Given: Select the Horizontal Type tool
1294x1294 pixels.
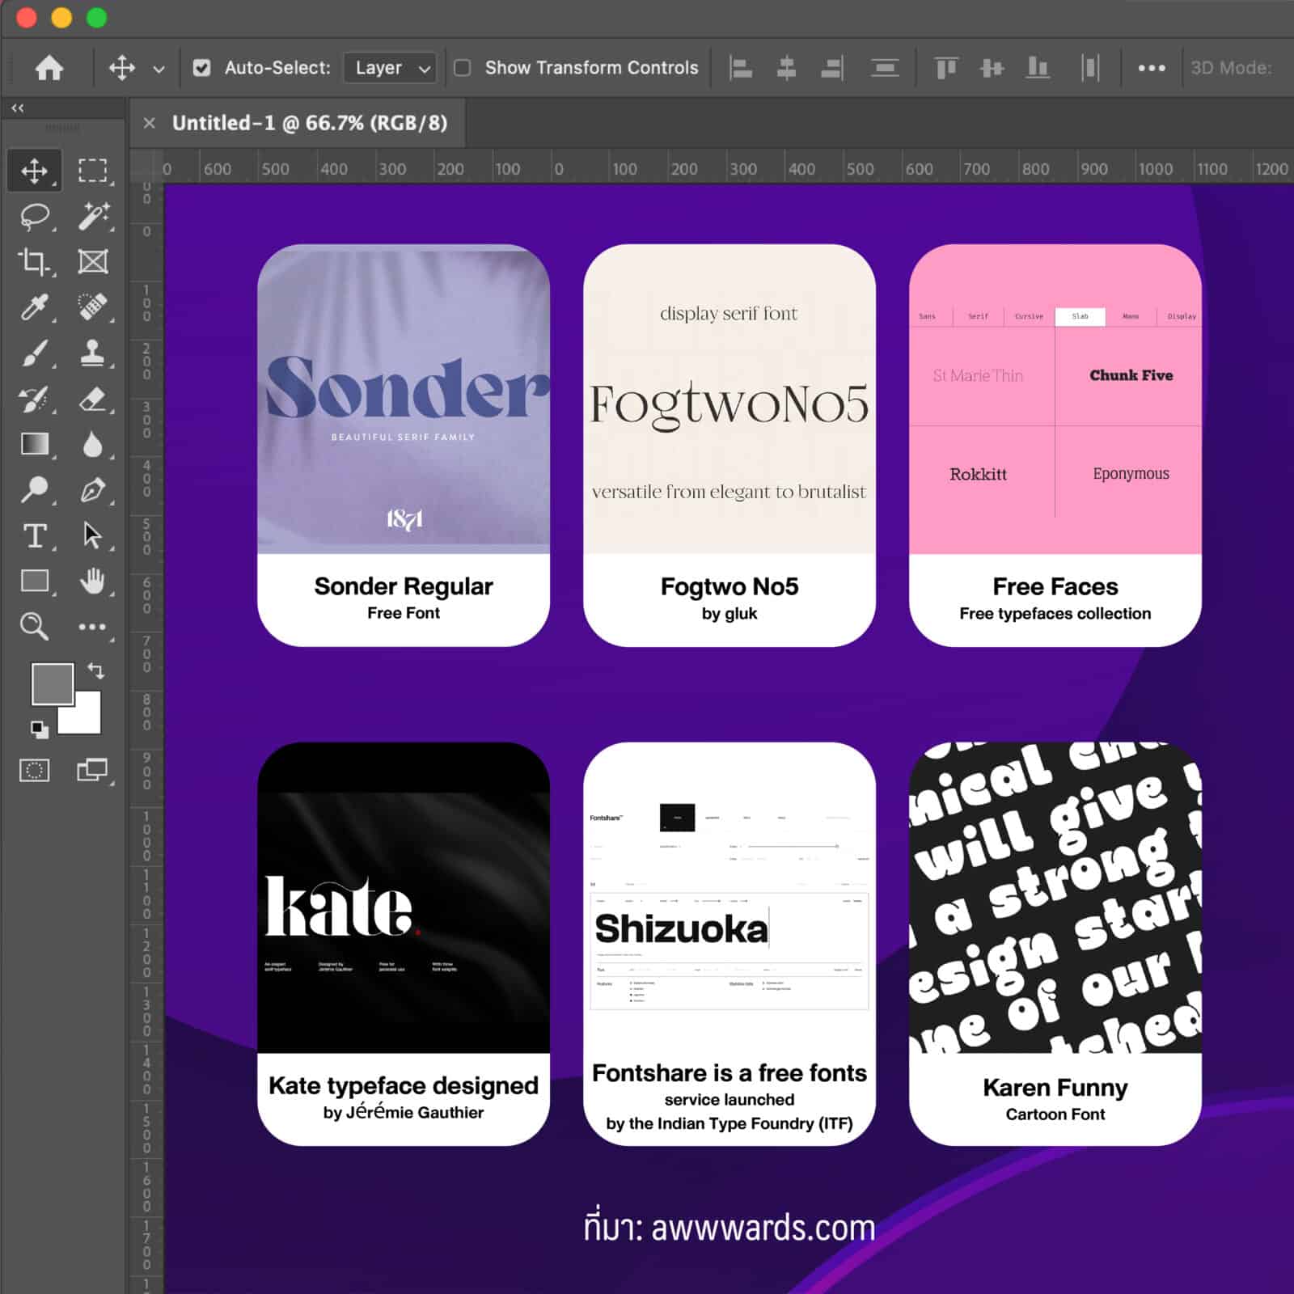Looking at the screenshot, I should coord(34,535).
